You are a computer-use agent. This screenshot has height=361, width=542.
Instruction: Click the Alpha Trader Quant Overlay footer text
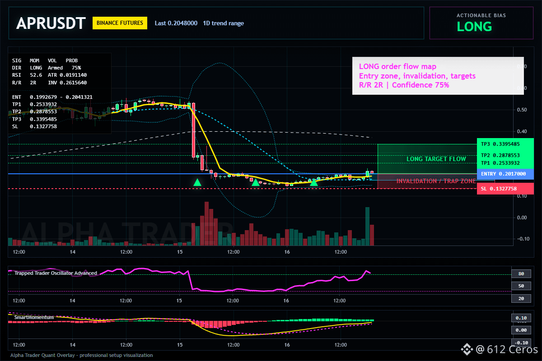point(81,355)
